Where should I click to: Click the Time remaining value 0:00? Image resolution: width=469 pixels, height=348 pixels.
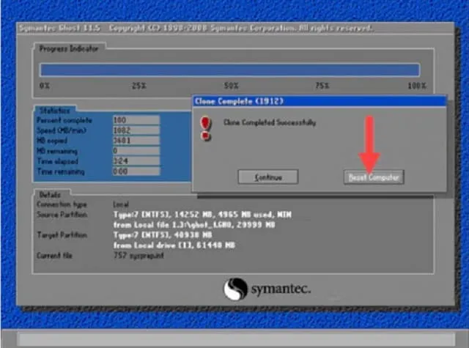136,171
